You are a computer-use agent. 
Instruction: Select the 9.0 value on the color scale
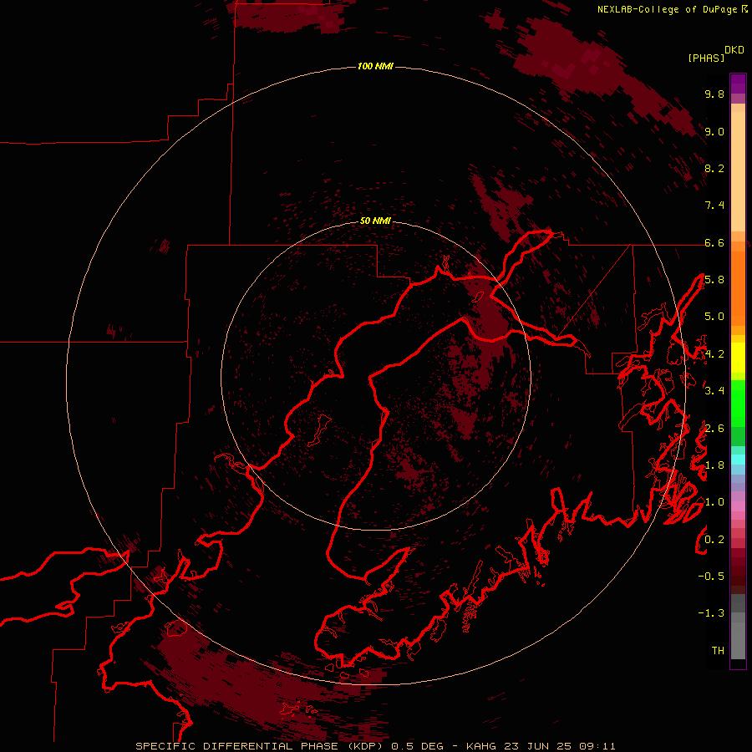click(x=714, y=131)
